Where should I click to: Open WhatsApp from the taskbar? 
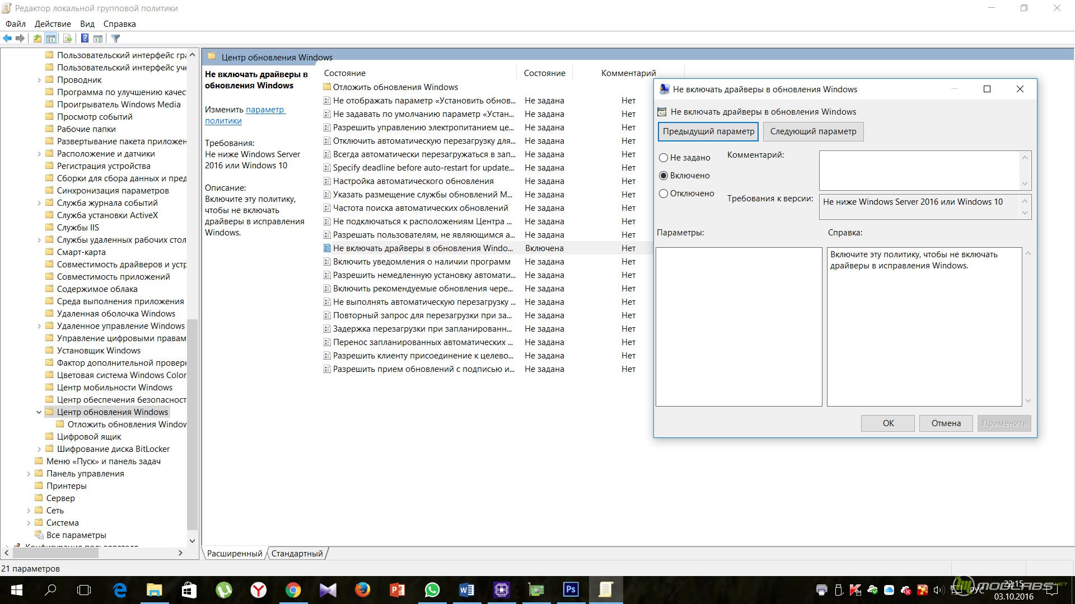pyautogui.click(x=432, y=590)
